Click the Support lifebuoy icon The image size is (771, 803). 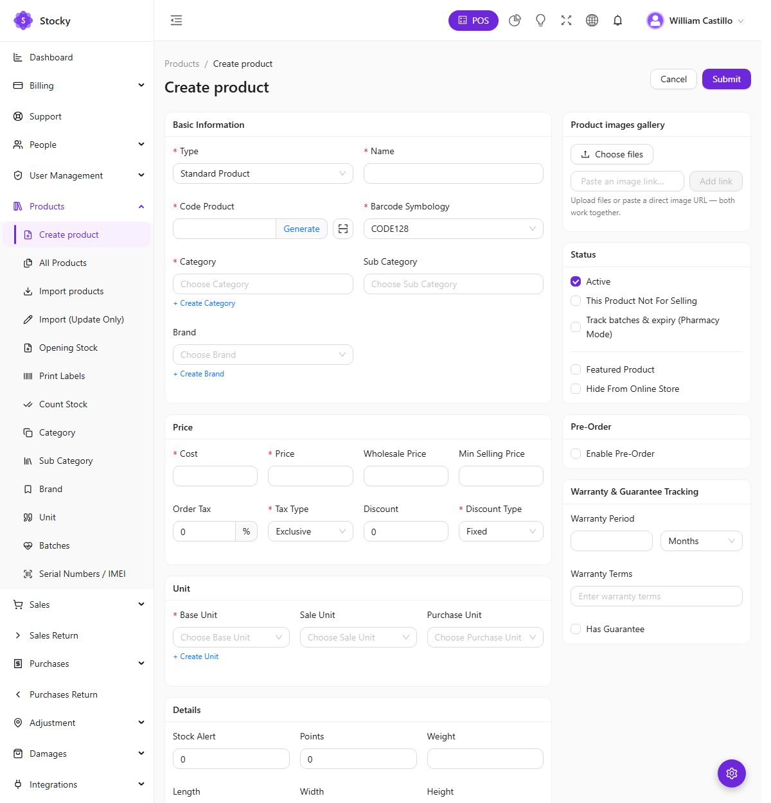(18, 116)
